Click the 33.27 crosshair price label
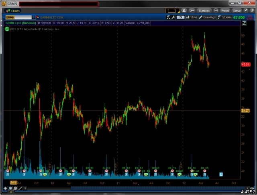This screenshot has height=195, width=257. pos(245,111)
